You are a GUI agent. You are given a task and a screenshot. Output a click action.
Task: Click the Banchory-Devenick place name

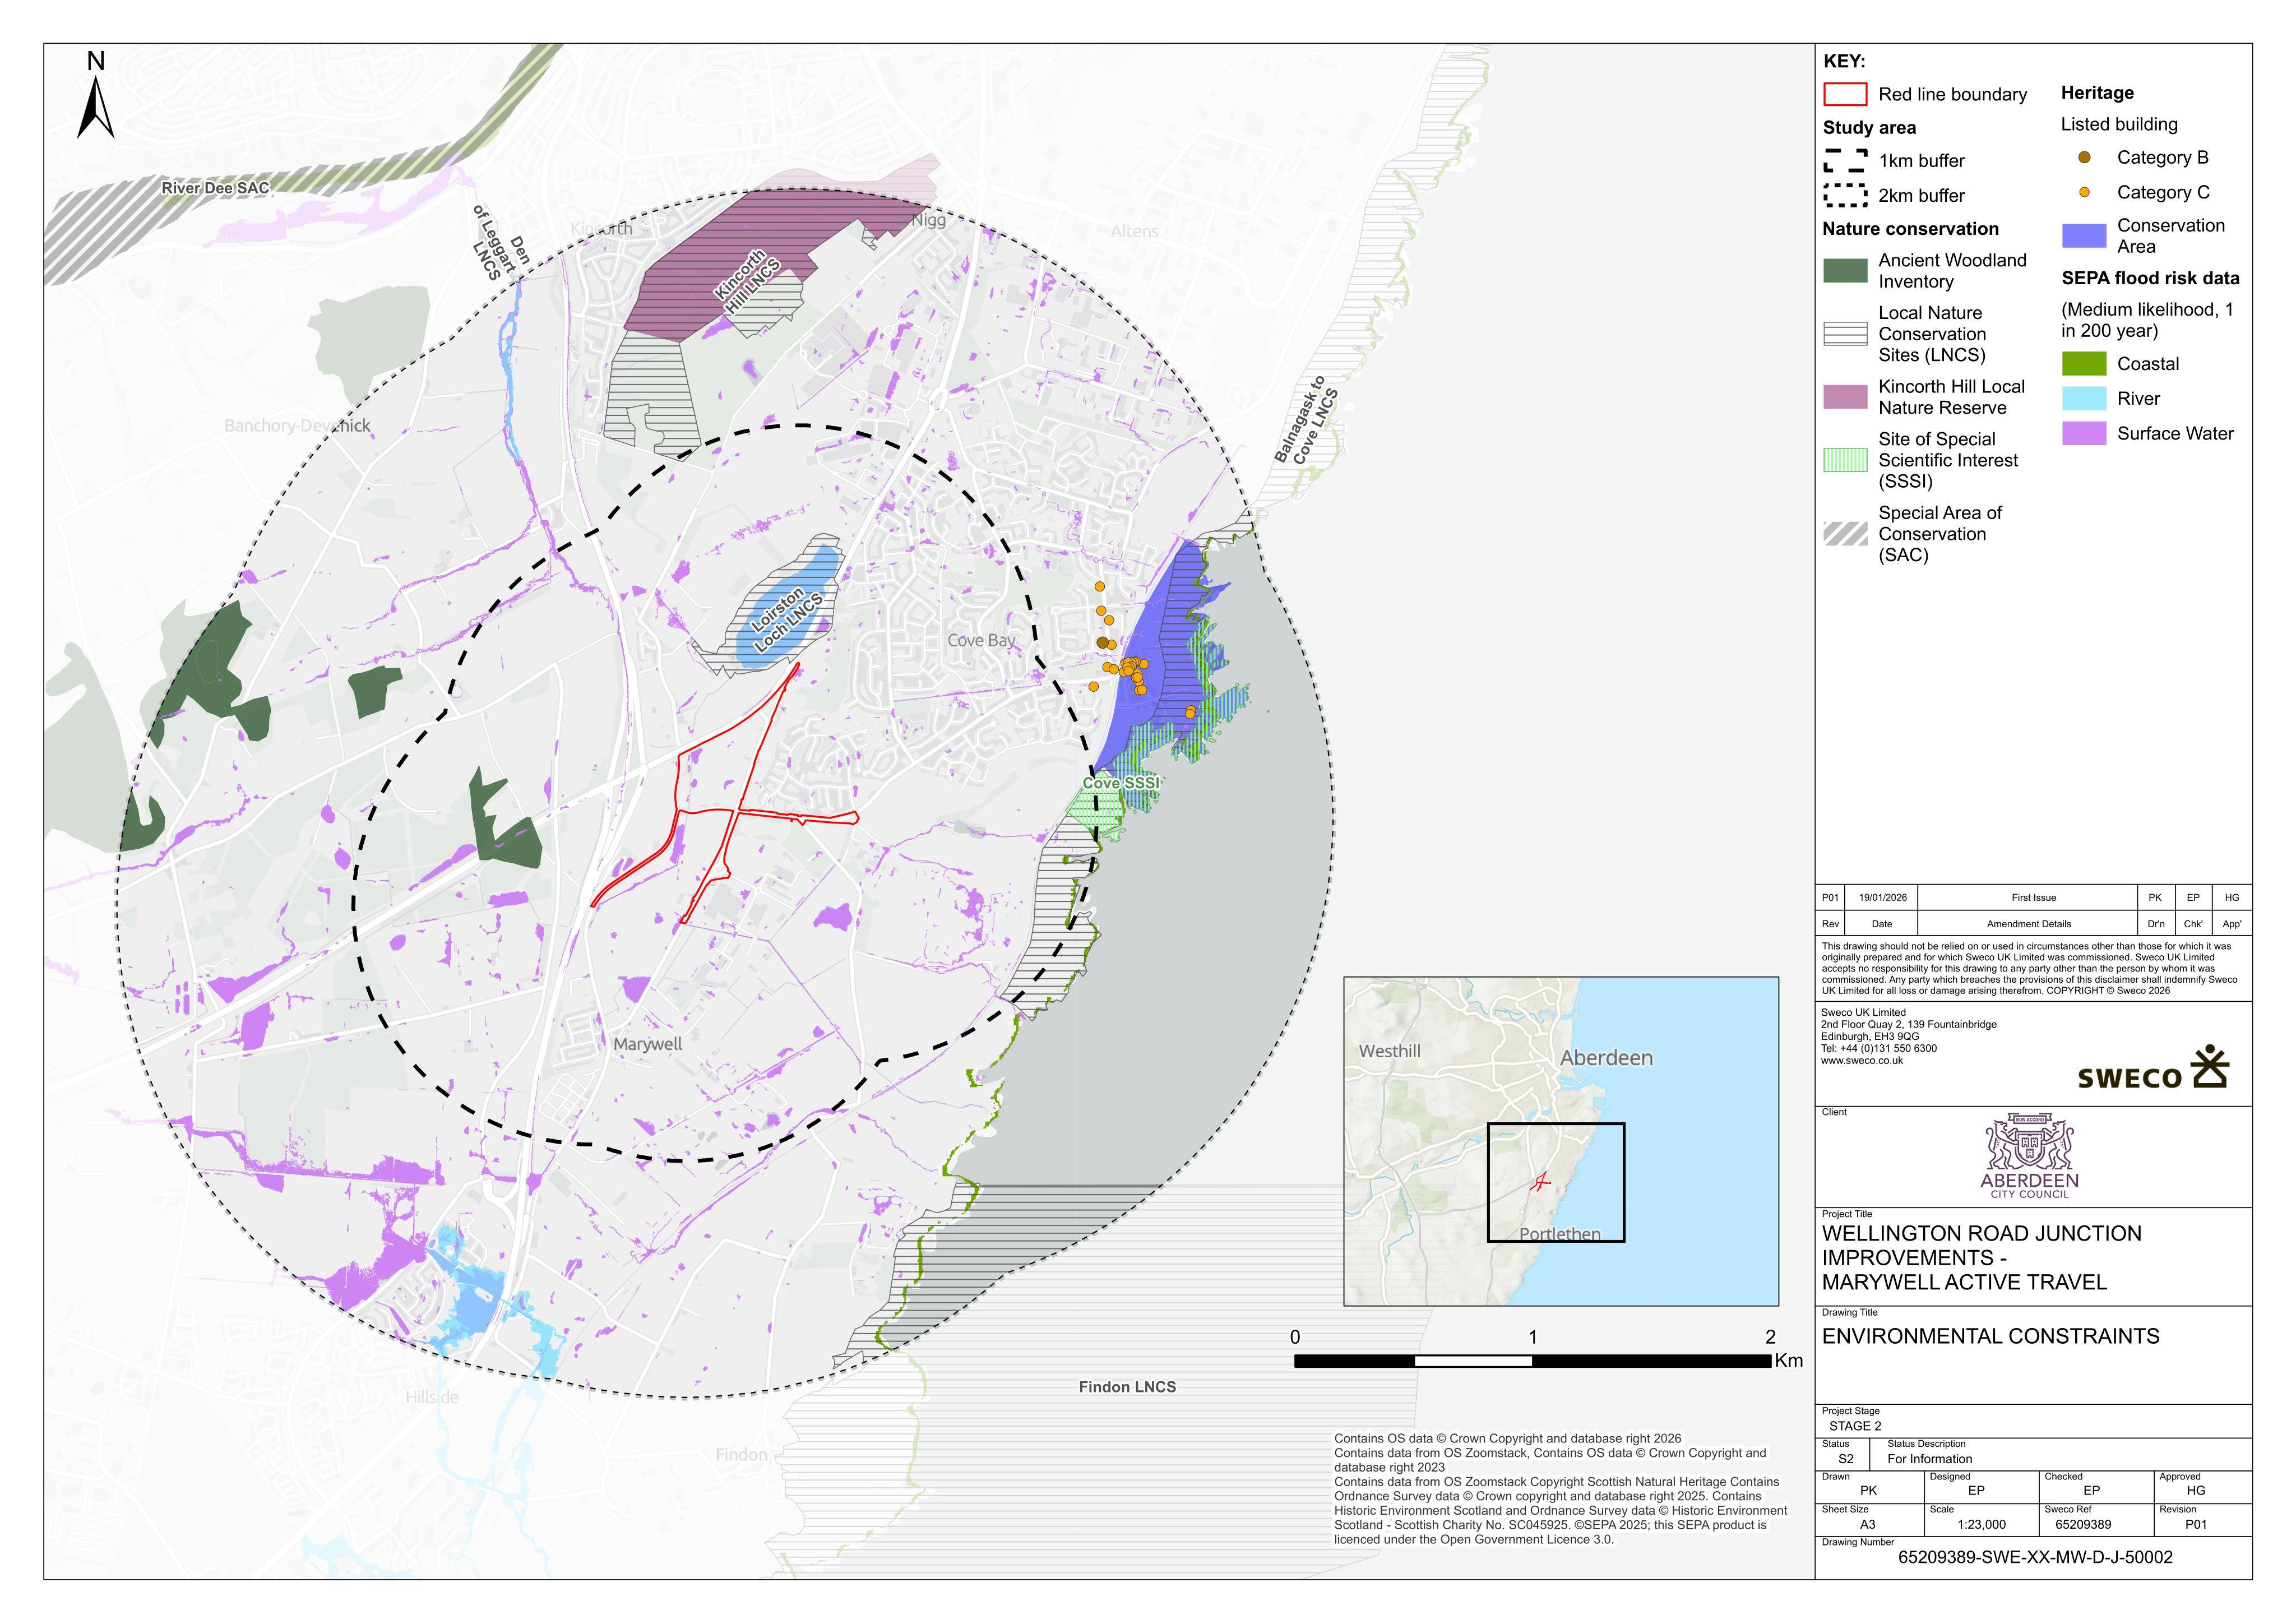pyautogui.click(x=297, y=426)
